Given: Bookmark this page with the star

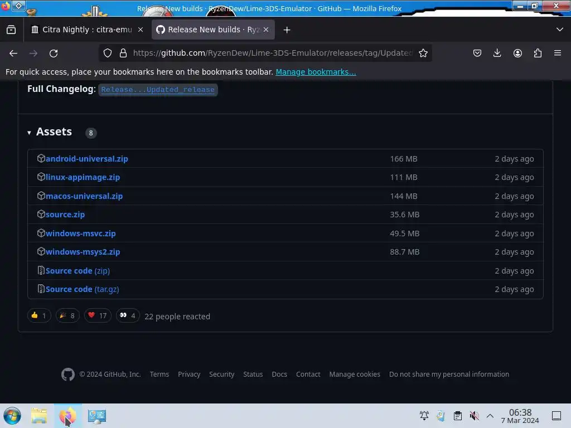Looking at the screenshot, I should (x=423, y=53).
